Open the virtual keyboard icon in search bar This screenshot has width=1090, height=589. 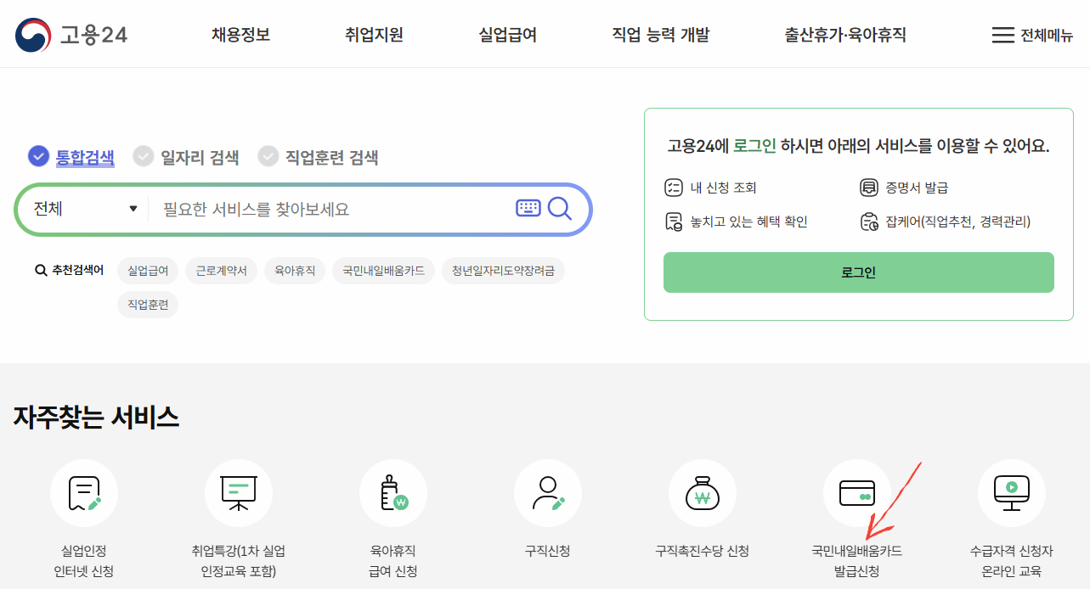point(528,208)
